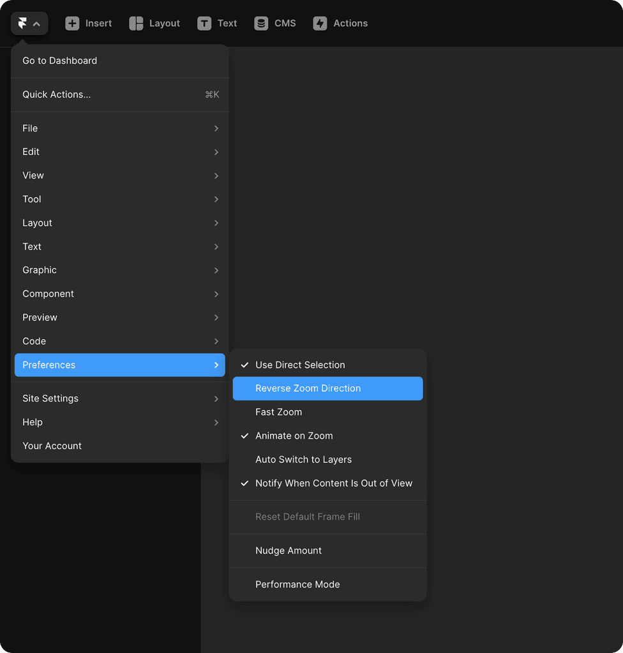The height and width of the screenshot is (653, 623).
Task: Open the Nudge Amount settings
Action: 288,550
